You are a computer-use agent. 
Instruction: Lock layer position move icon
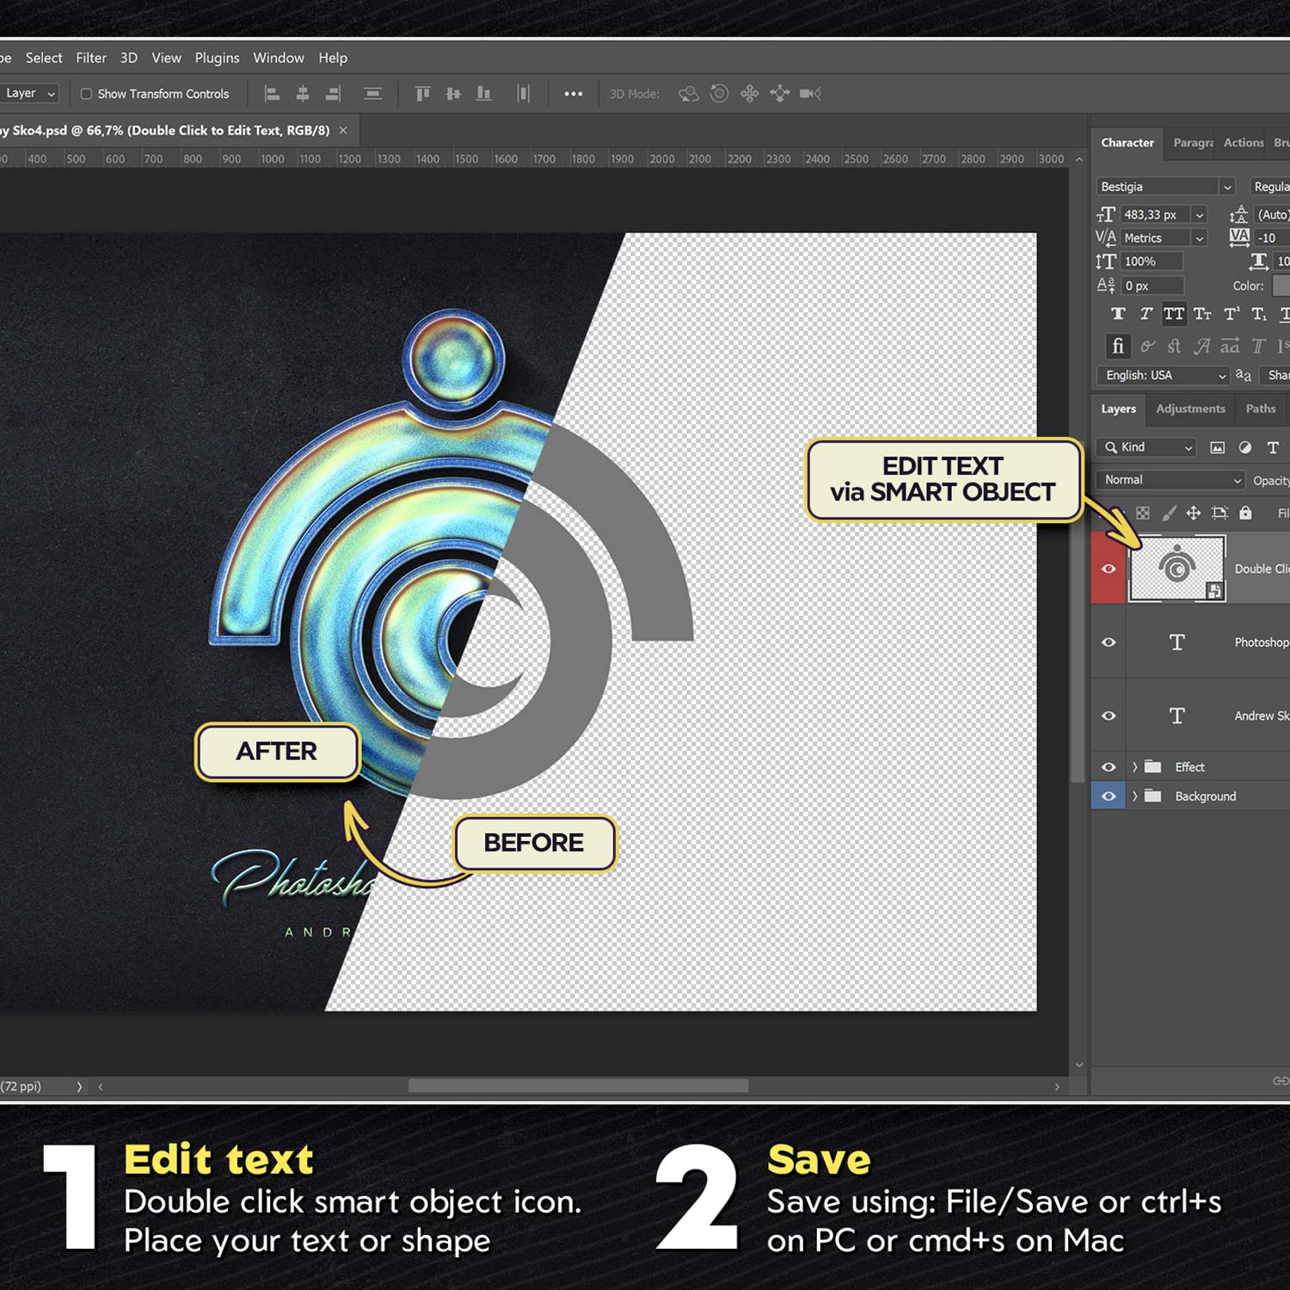click(x=1194, y=513)
